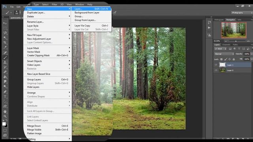
Task: Click the Navigator zoom slider handle
Action: pos(236,41)
